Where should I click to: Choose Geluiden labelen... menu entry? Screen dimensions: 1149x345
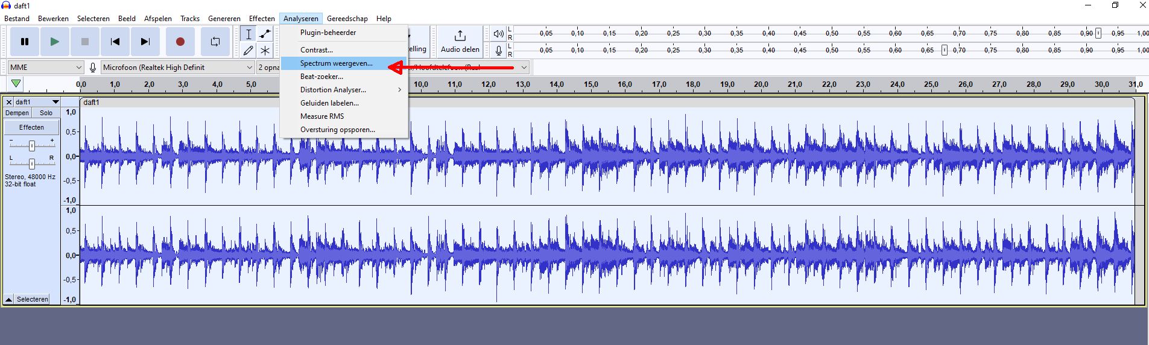click(344, 103)
